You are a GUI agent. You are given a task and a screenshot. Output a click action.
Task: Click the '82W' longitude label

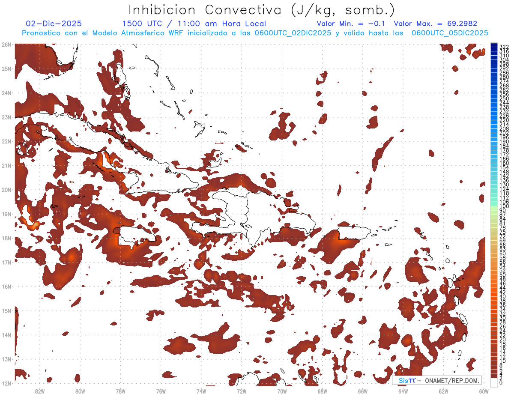40,391
